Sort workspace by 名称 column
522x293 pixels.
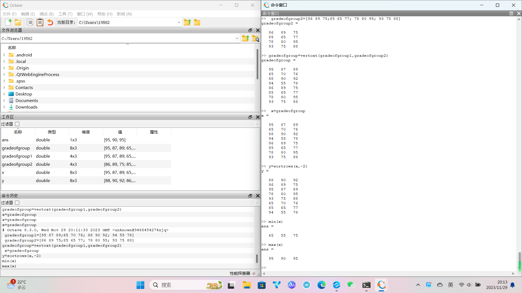click(x=18, y=132)
